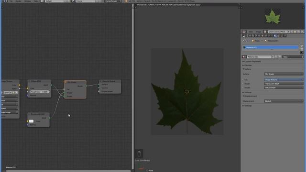Collapse the Diffuse BSDF node triangle
Image resolution: width=306 pixels, height=172 pixels.
tap(29, 81)
